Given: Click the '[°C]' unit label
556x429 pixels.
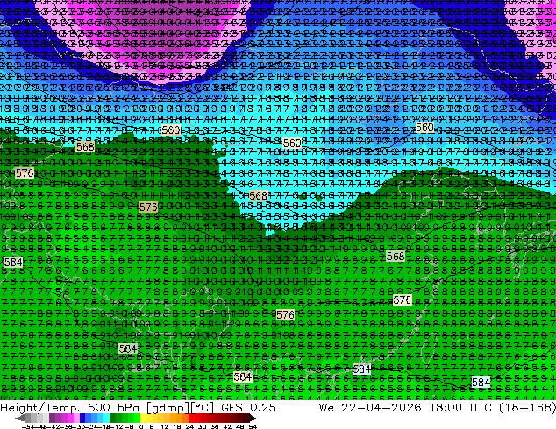Looking at the screenshot, I should (203, 408).
